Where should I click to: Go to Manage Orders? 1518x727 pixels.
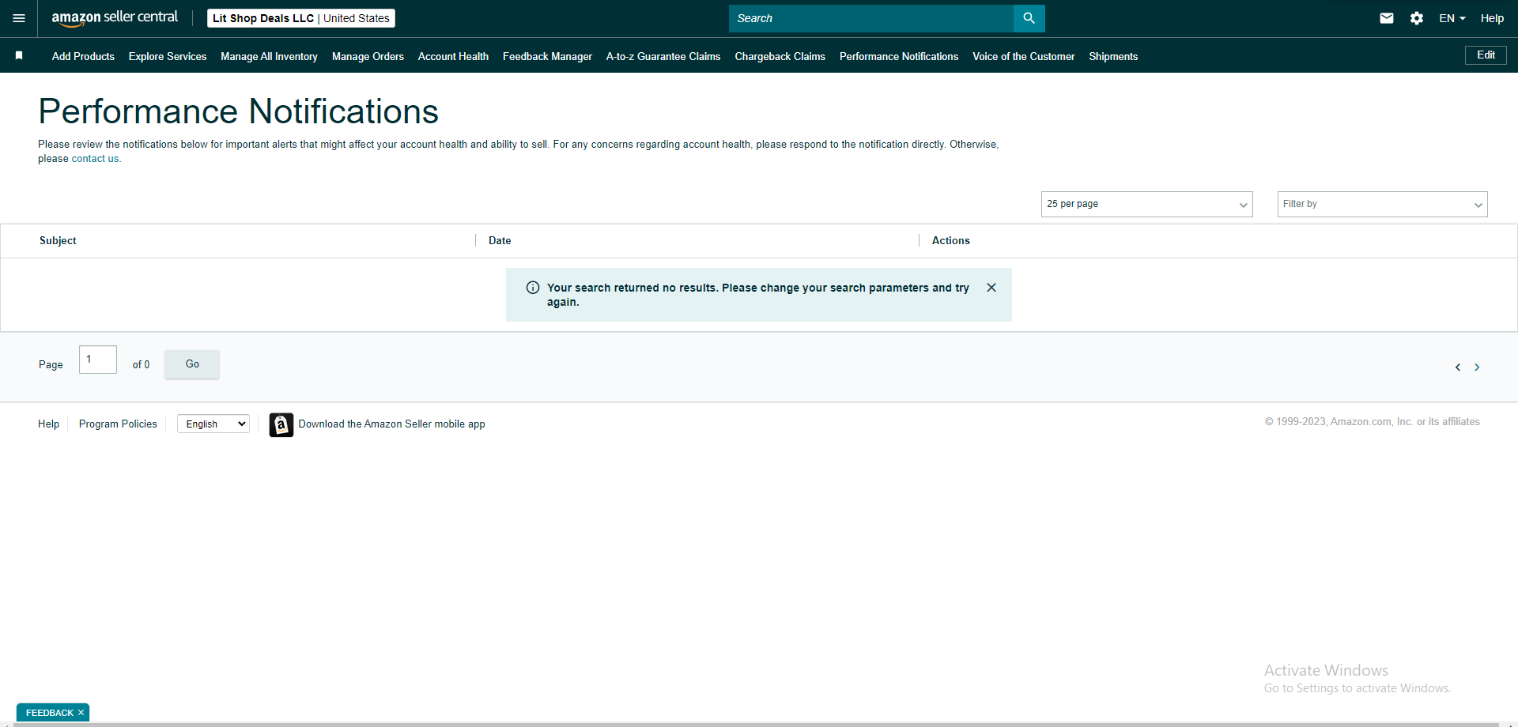click(368, 56)
